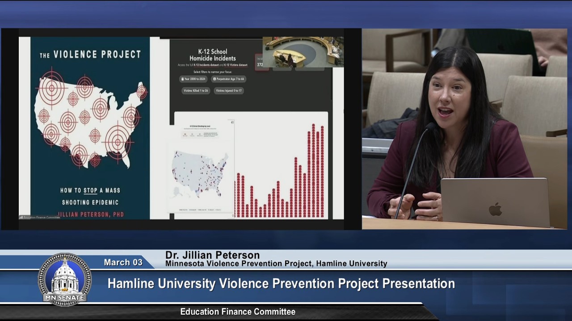Open the Victims Injured 0 to 17 filter

click(x=228, y=91)
